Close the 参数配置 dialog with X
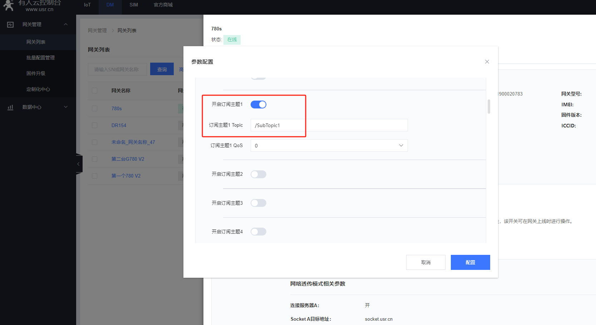596x325 pixels. point(487,62)
